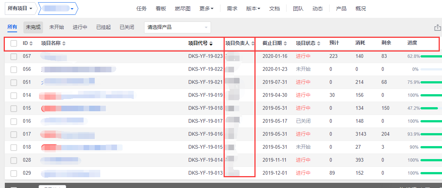
Task: Sort by 项目状态 column arrows
Action: [319, 43]
